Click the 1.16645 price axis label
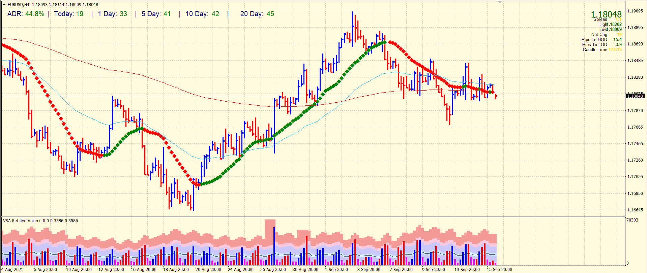Screen dimensions: 647x273 [x=635, y=210]
